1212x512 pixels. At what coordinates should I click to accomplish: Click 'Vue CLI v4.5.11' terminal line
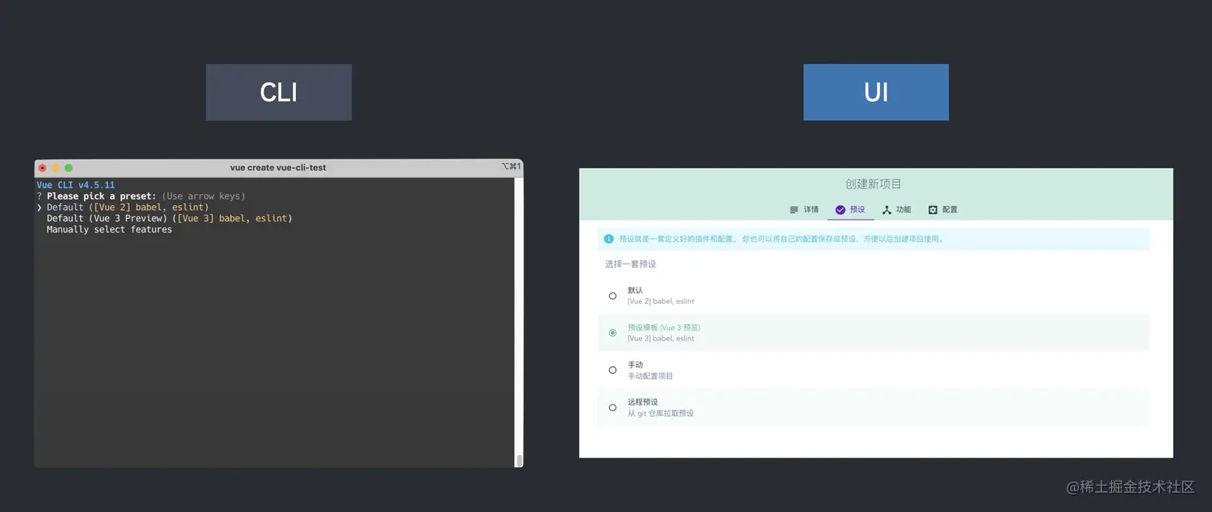coord(75,185)
